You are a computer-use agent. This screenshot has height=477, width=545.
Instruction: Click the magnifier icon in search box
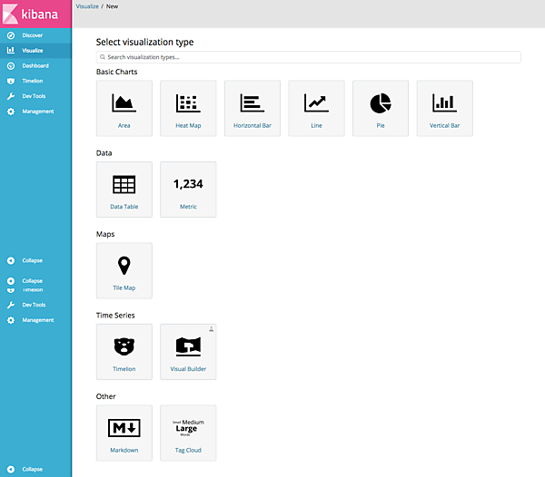(x=103, y=57)
